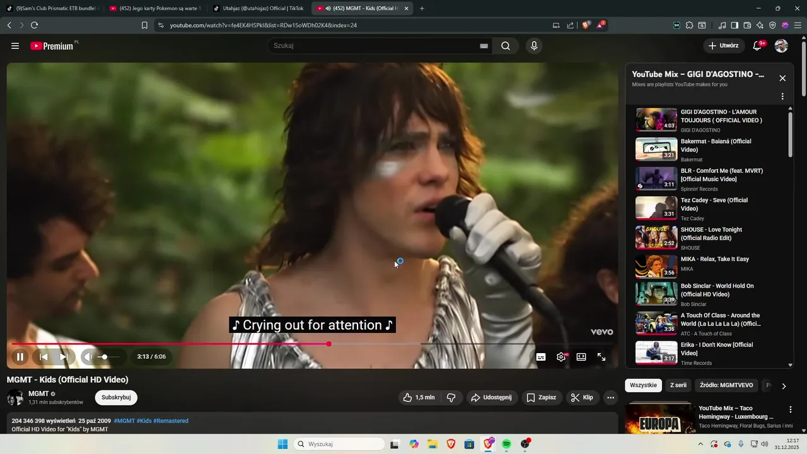Pause the video

(20, 357)
